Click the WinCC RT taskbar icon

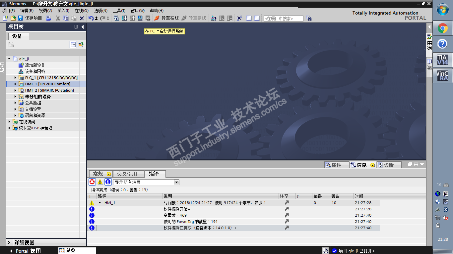443,75
